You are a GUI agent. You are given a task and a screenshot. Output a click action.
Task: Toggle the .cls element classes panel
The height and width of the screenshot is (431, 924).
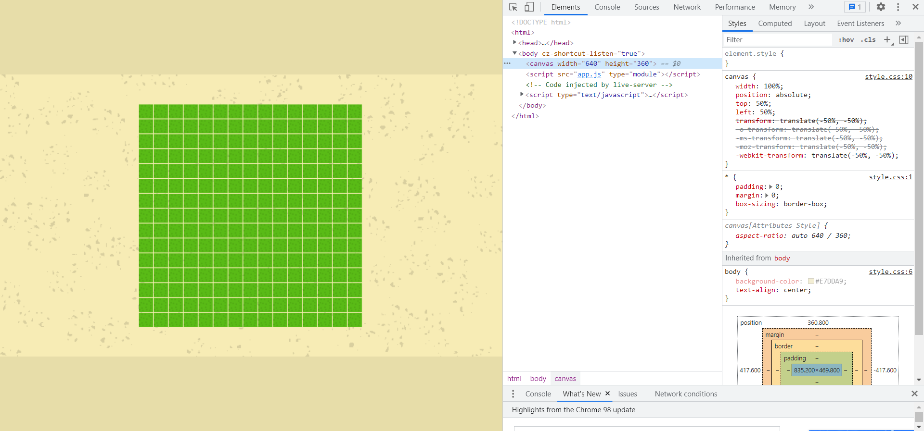pos(868,40)
